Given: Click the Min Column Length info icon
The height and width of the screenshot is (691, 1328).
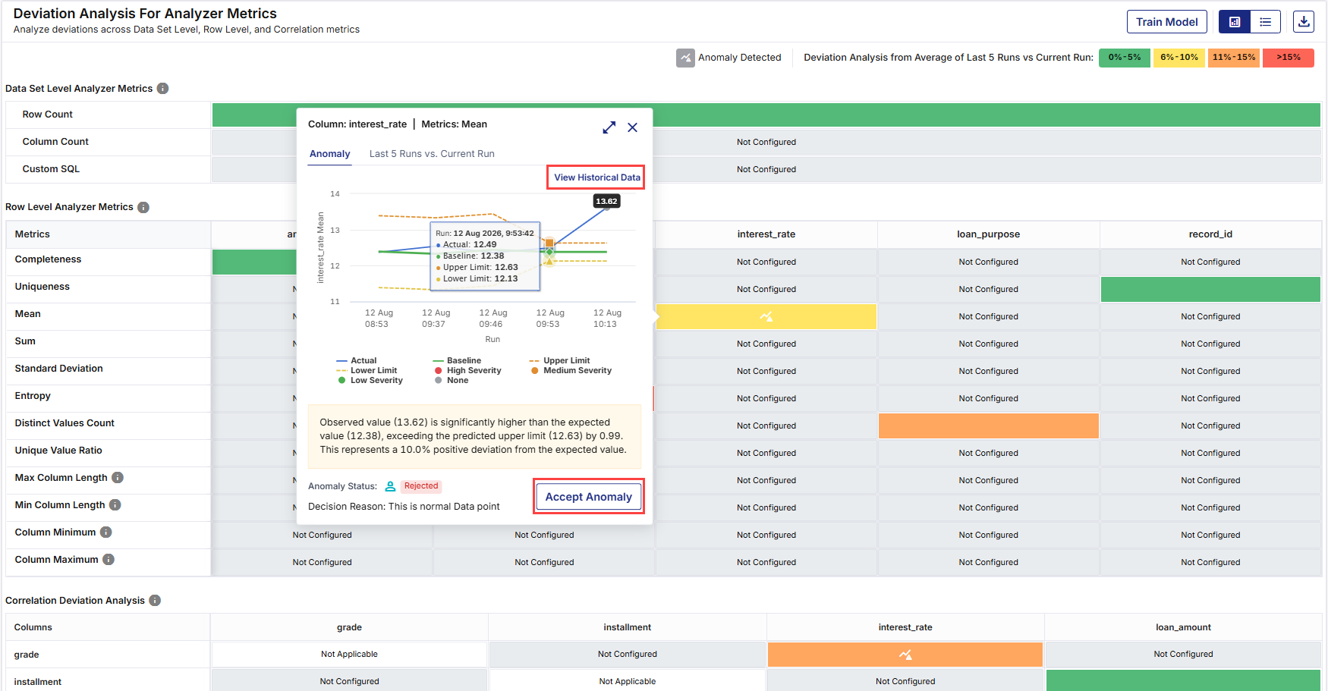Looking at the screenshot, I should 115,505.
